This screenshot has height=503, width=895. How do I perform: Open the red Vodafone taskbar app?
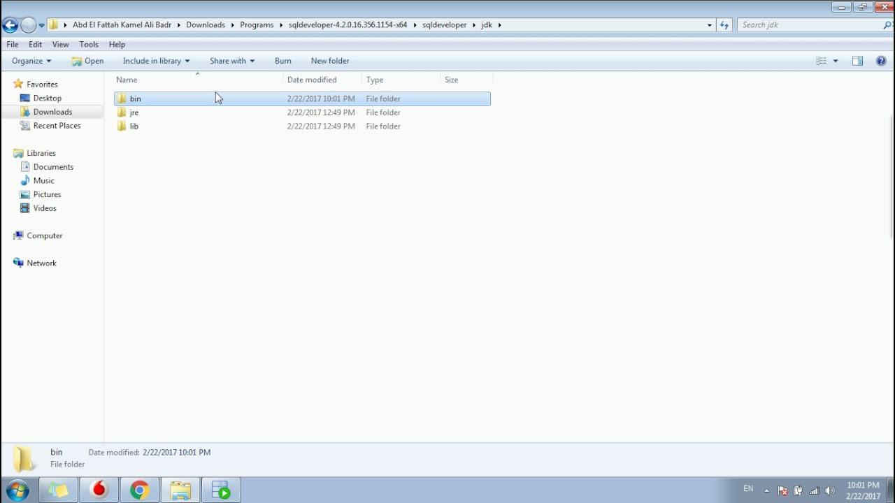(99, 490)
